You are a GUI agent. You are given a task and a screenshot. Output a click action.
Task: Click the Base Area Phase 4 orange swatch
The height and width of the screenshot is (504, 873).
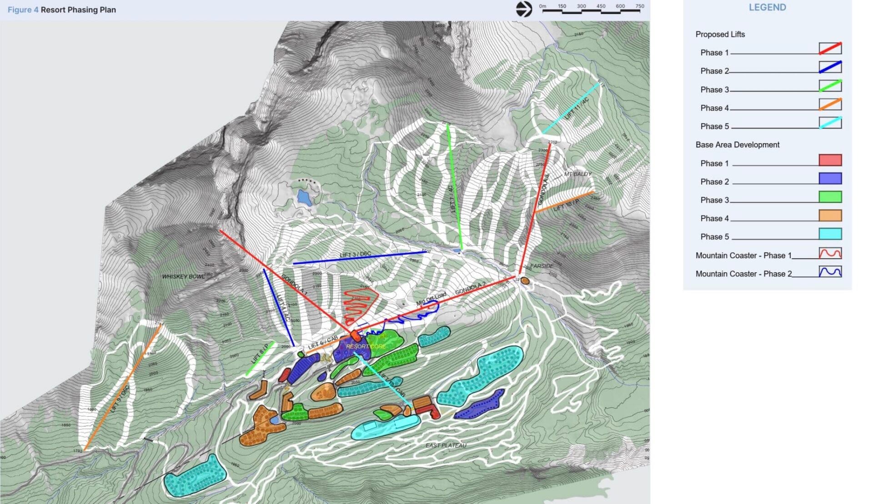pos(830,215)
